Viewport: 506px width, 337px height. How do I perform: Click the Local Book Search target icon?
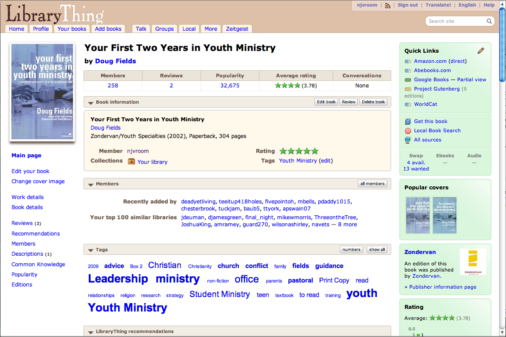click(x=408, y=130)
